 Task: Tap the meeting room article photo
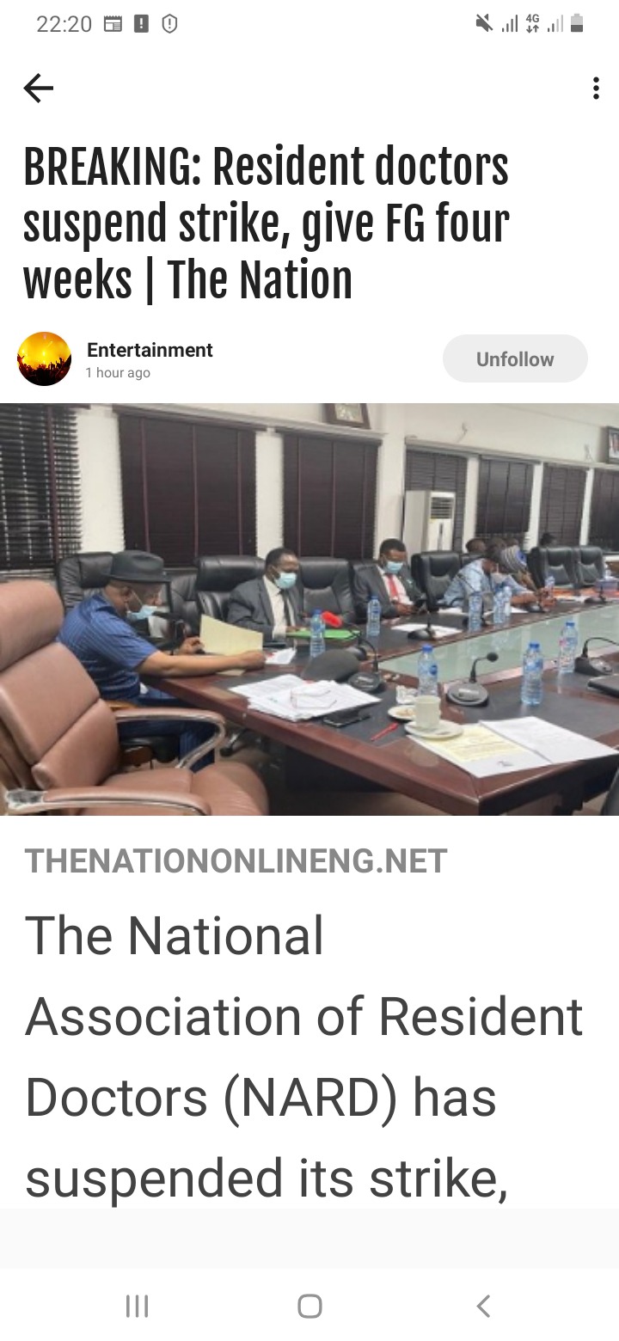click(309, 609)
